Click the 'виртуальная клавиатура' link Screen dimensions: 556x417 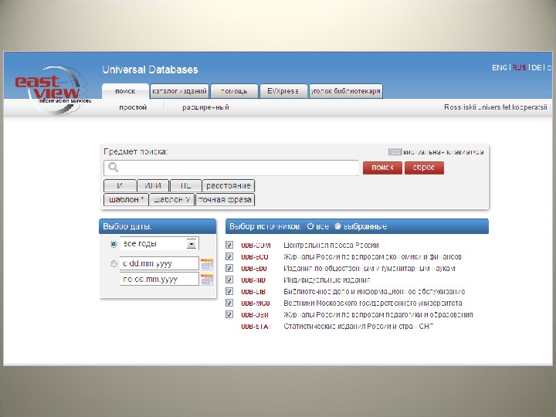click(443, 152)
